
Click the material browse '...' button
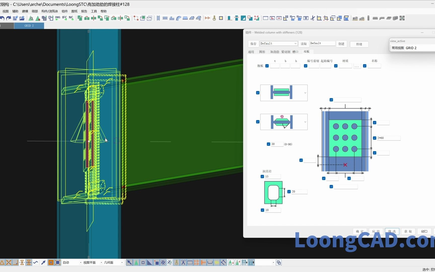pos(357,66)
